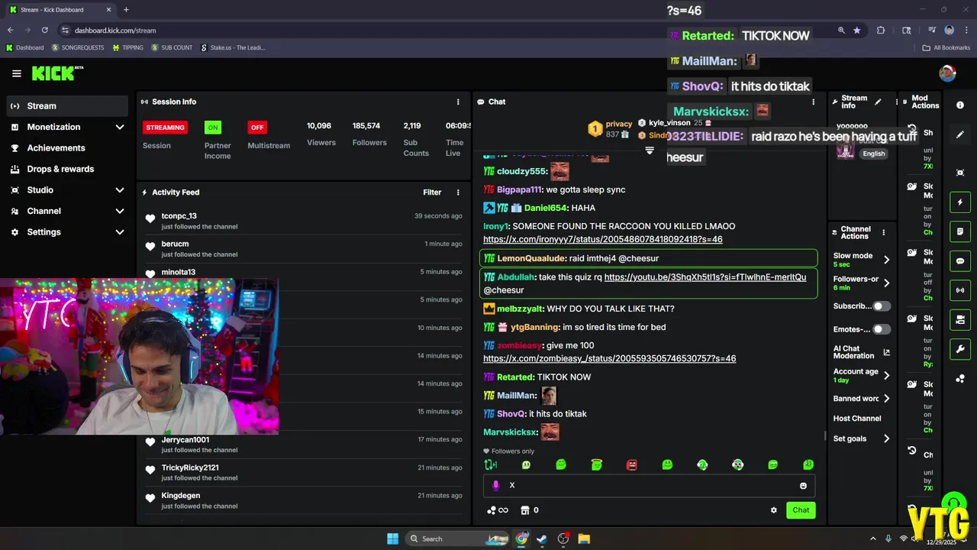Bookmark page with star icon

[857, 31]
